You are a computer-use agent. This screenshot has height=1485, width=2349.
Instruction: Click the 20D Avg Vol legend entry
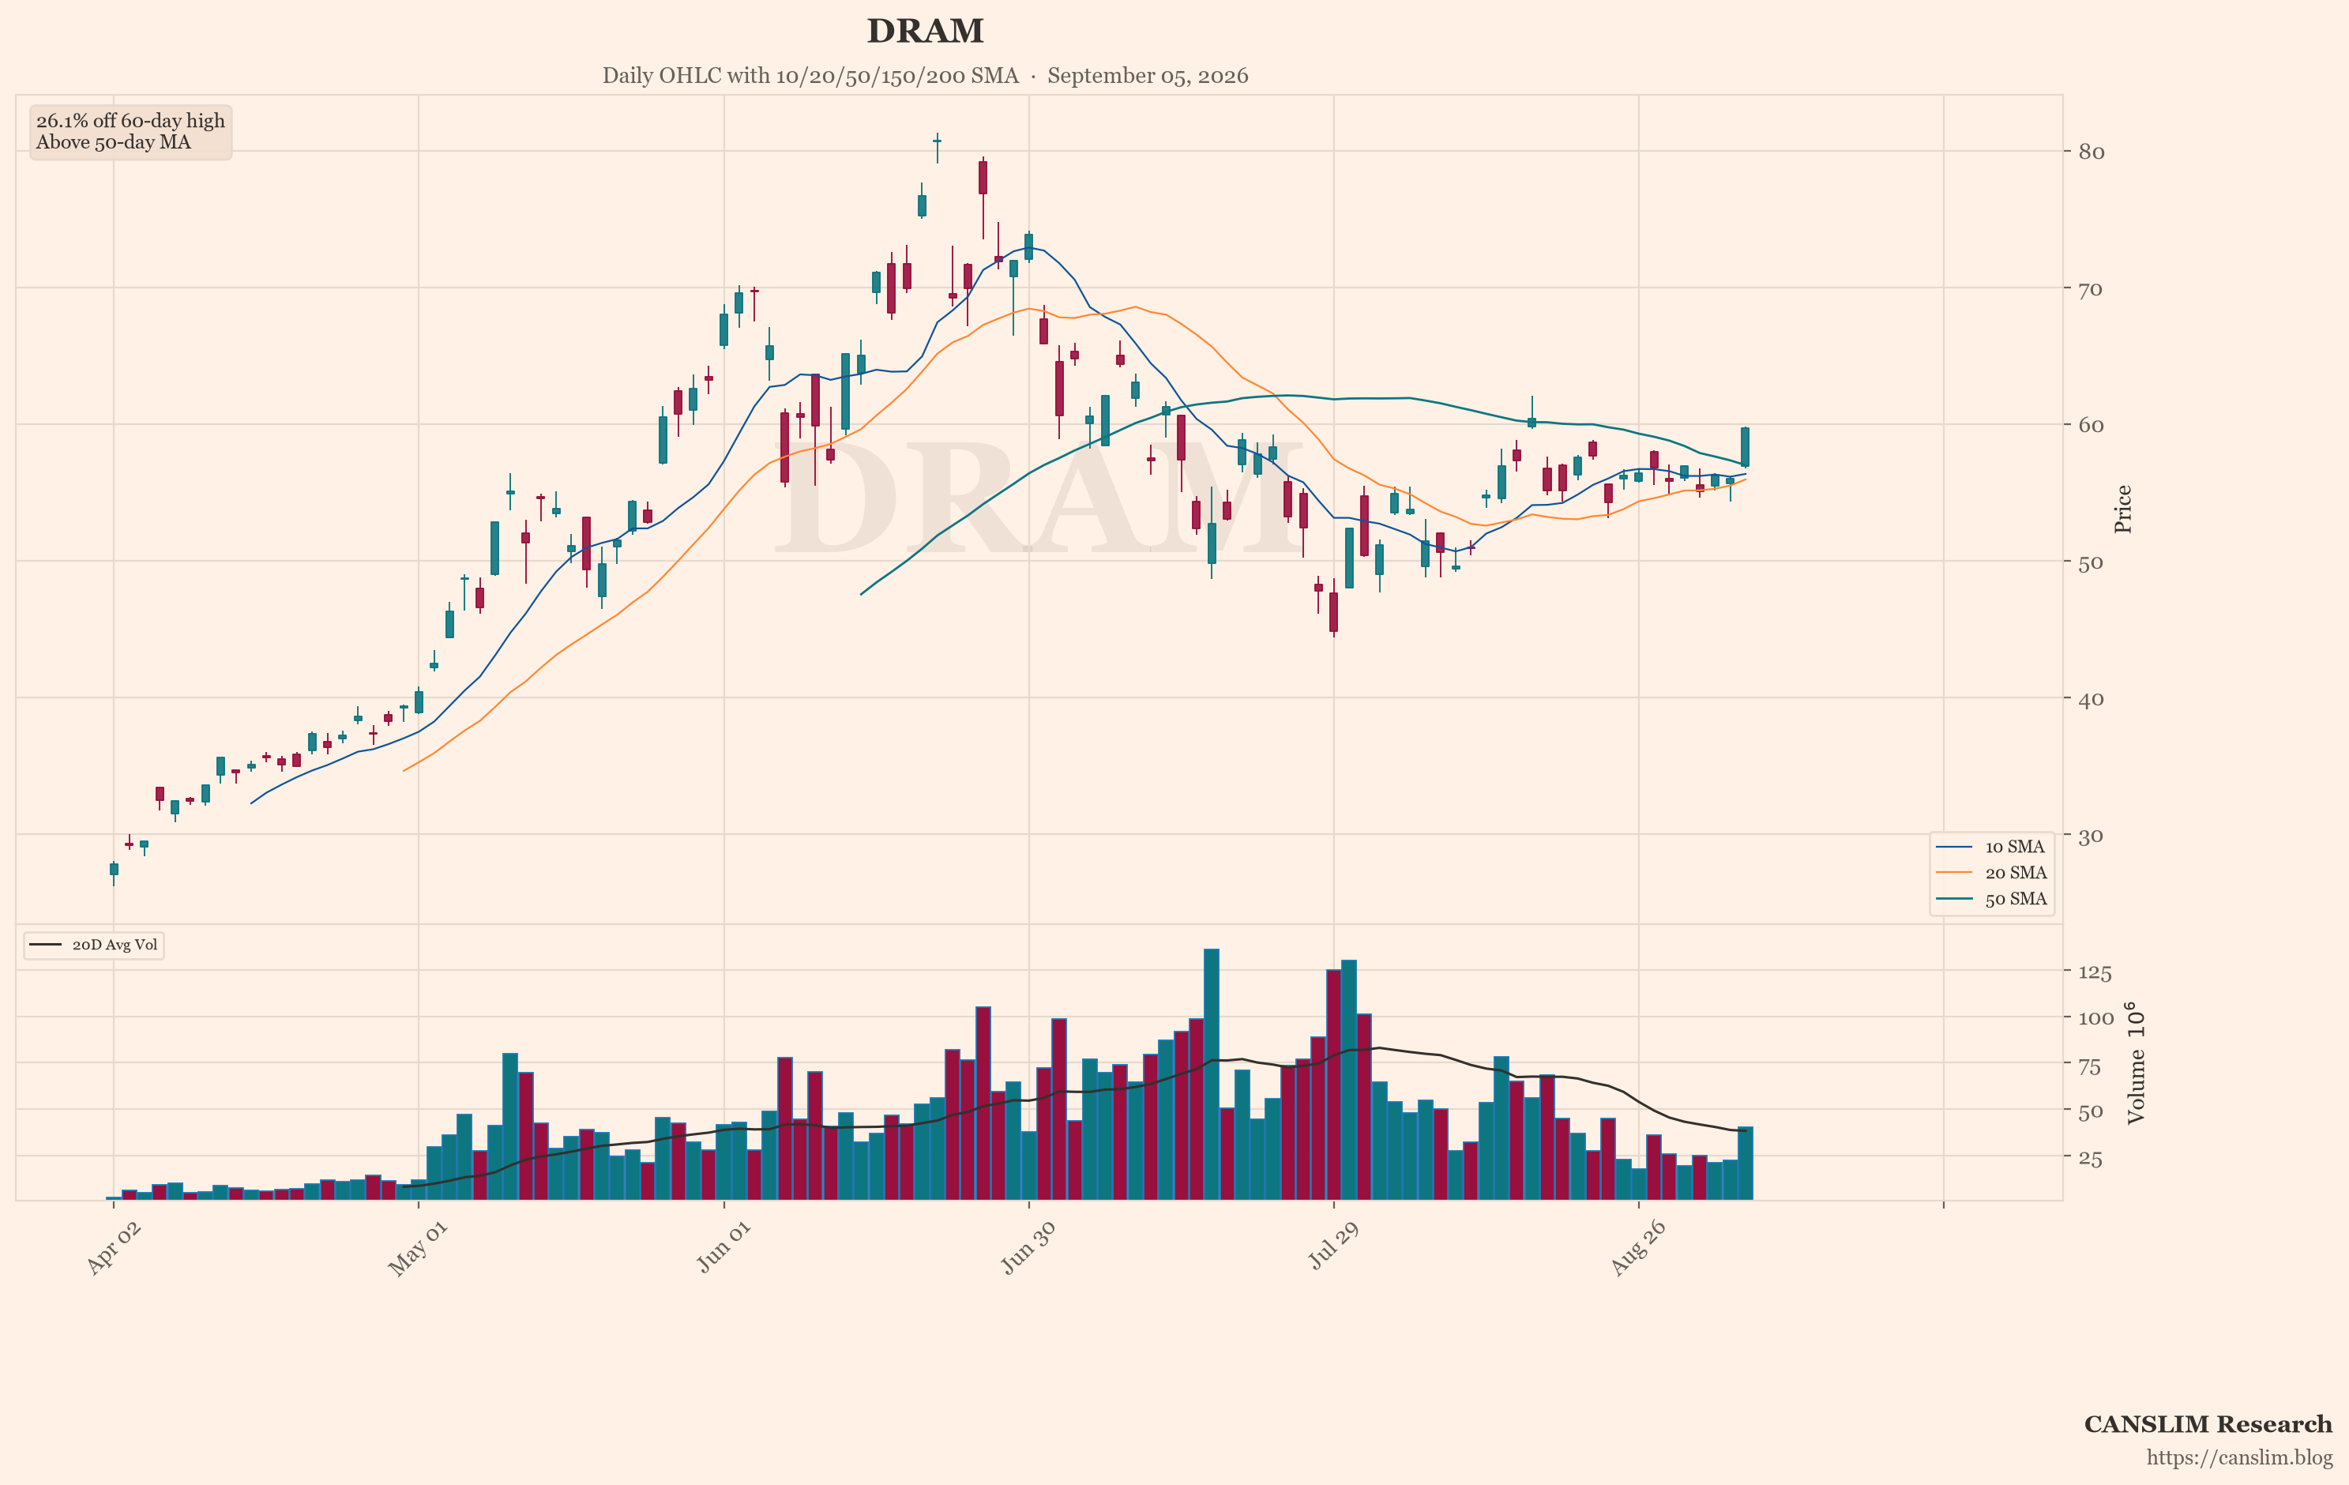tap(94, 945)
